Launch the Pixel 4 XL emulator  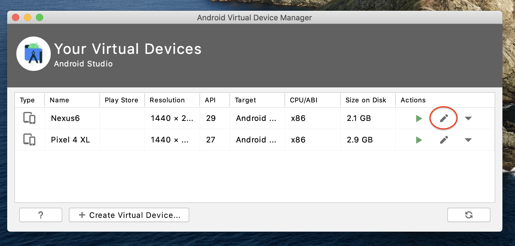click(x=419, y=140)
